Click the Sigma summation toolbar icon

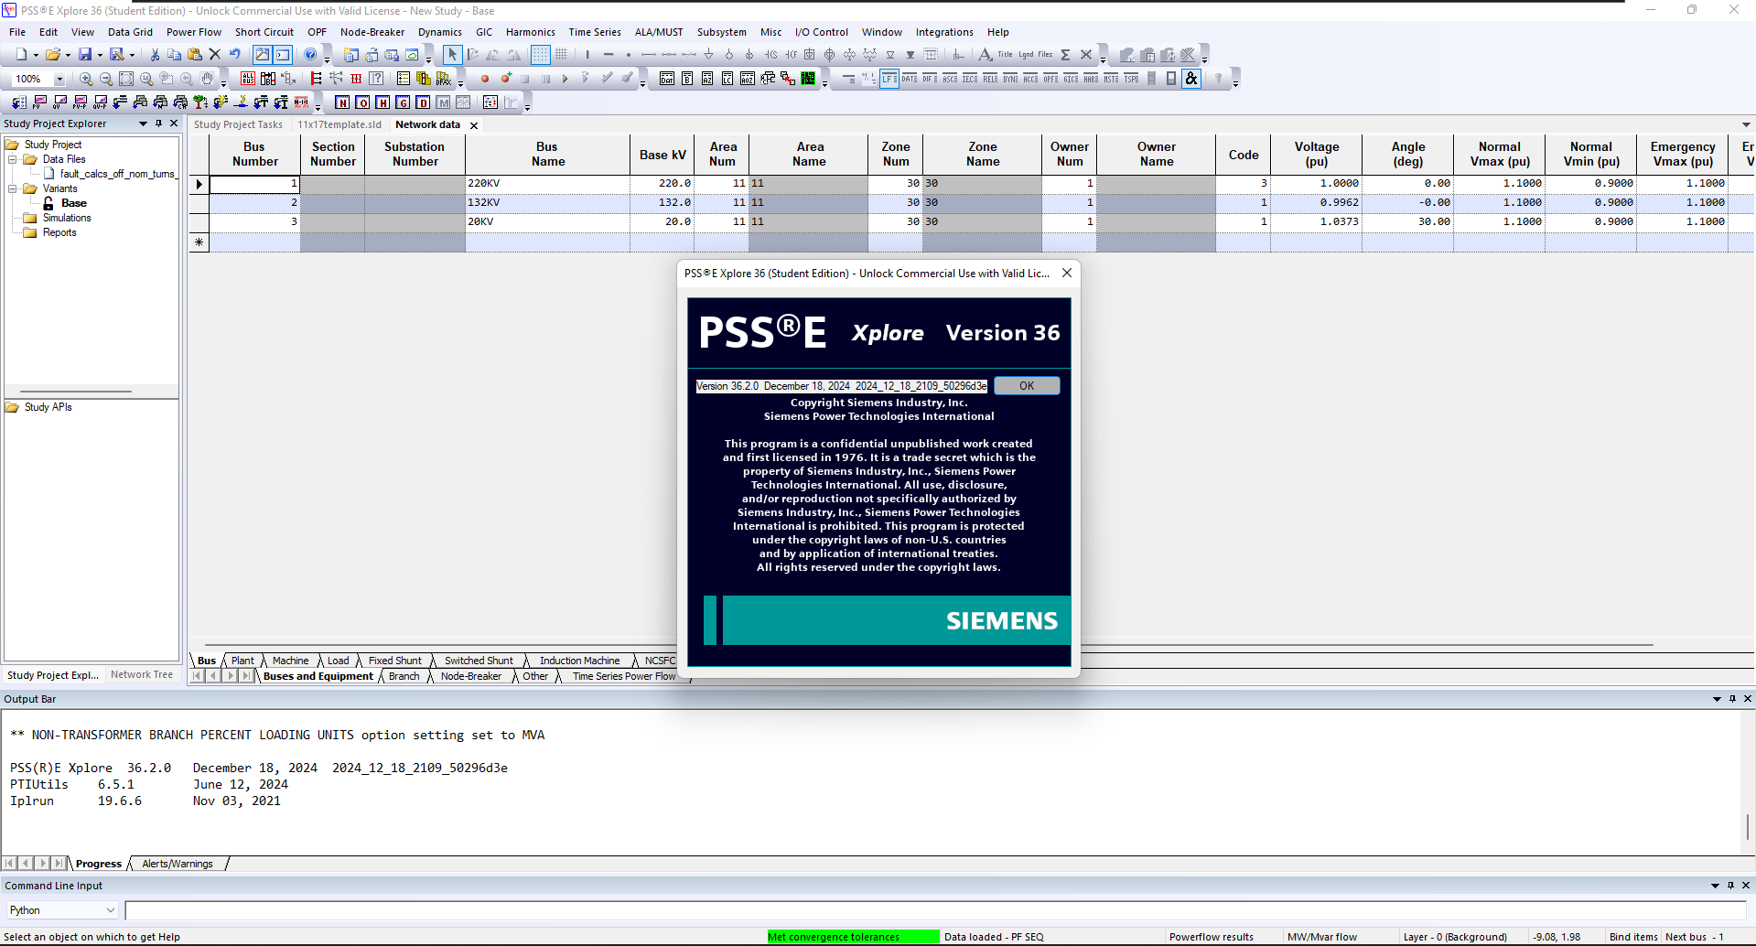(1066, 55)
